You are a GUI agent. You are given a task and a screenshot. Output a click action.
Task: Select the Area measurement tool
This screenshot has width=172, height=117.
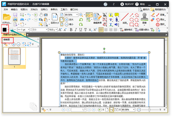pos(161,24)
